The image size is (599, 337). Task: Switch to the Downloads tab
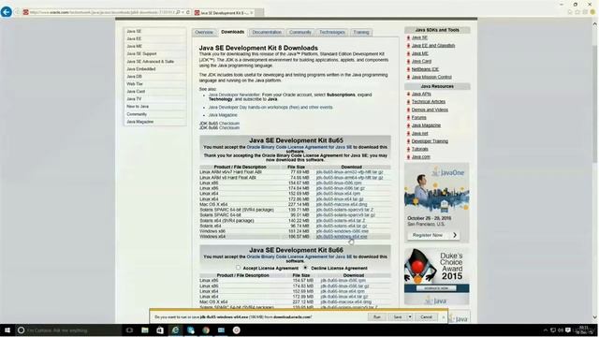tap(232, 32)
